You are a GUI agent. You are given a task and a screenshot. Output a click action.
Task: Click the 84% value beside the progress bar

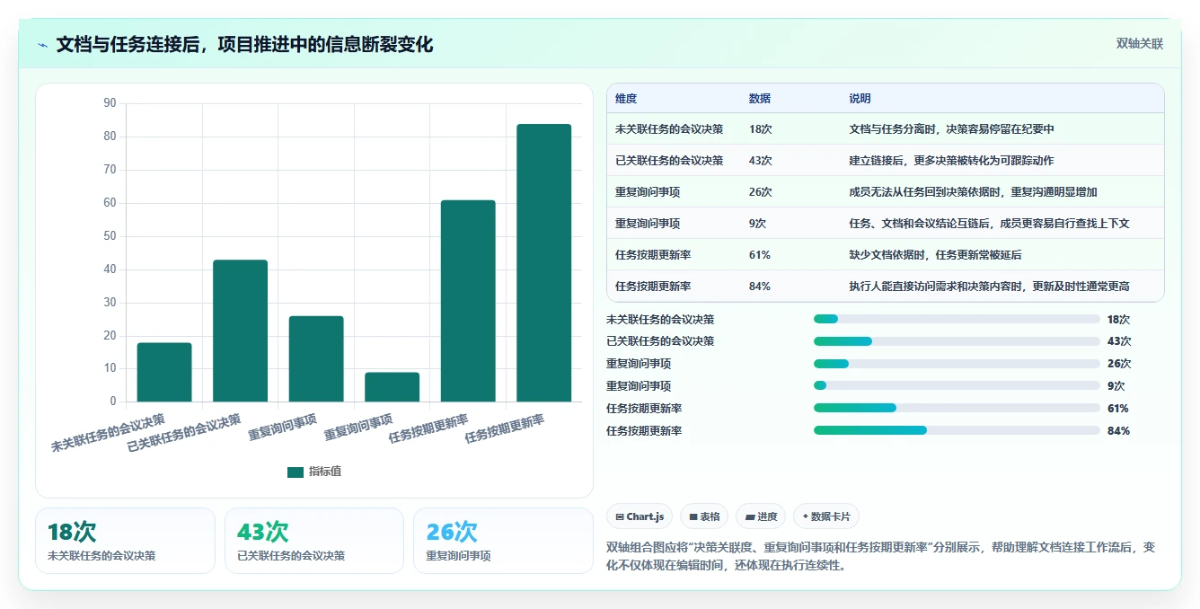[1118, 431]
